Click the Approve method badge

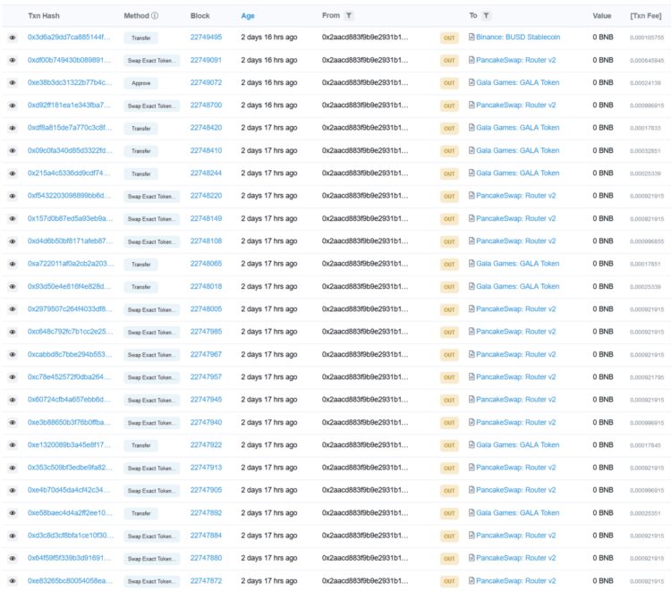pyautogui.click(x=140, y=83)
